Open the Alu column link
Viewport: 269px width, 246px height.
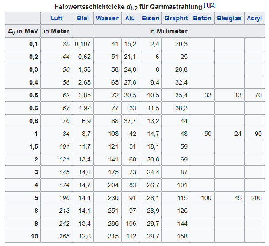coord(130,18)
